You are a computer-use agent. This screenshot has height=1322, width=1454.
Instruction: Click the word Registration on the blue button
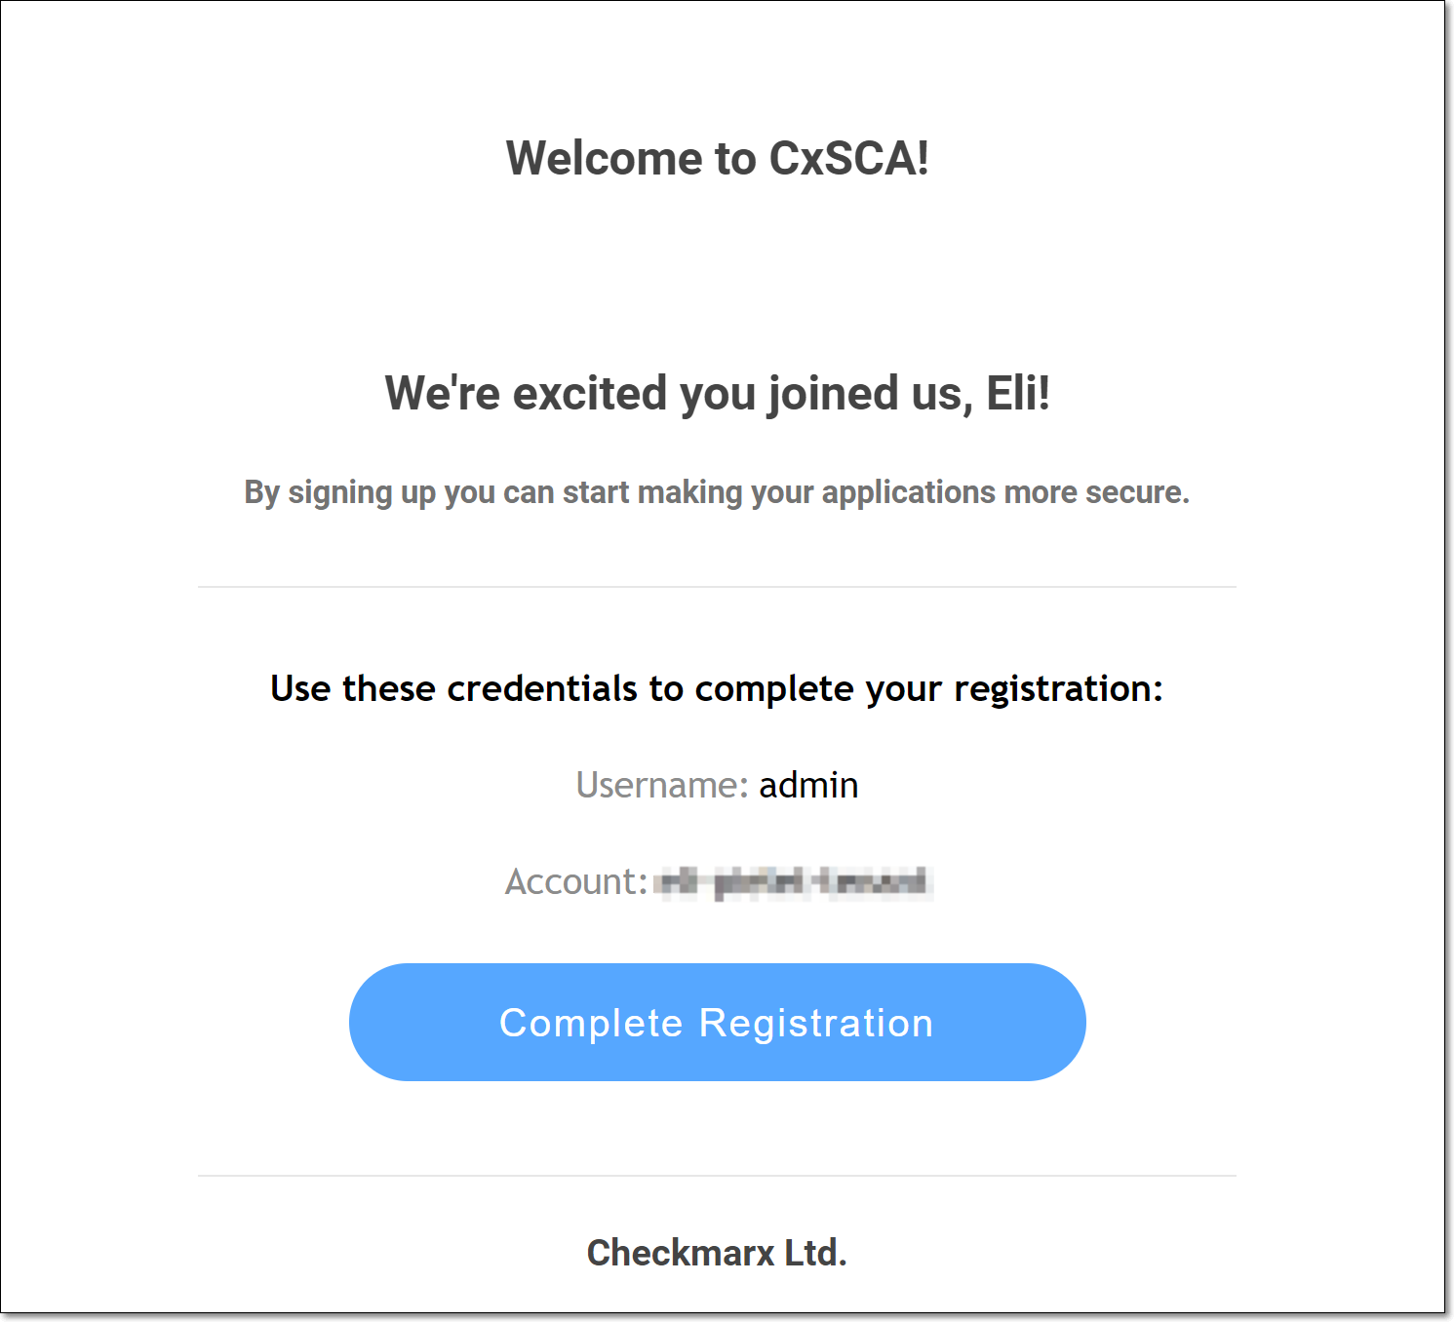point(816,1024)
